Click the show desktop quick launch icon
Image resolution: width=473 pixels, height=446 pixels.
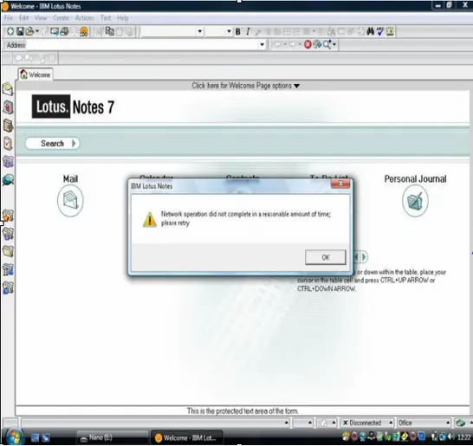point(35,437)
